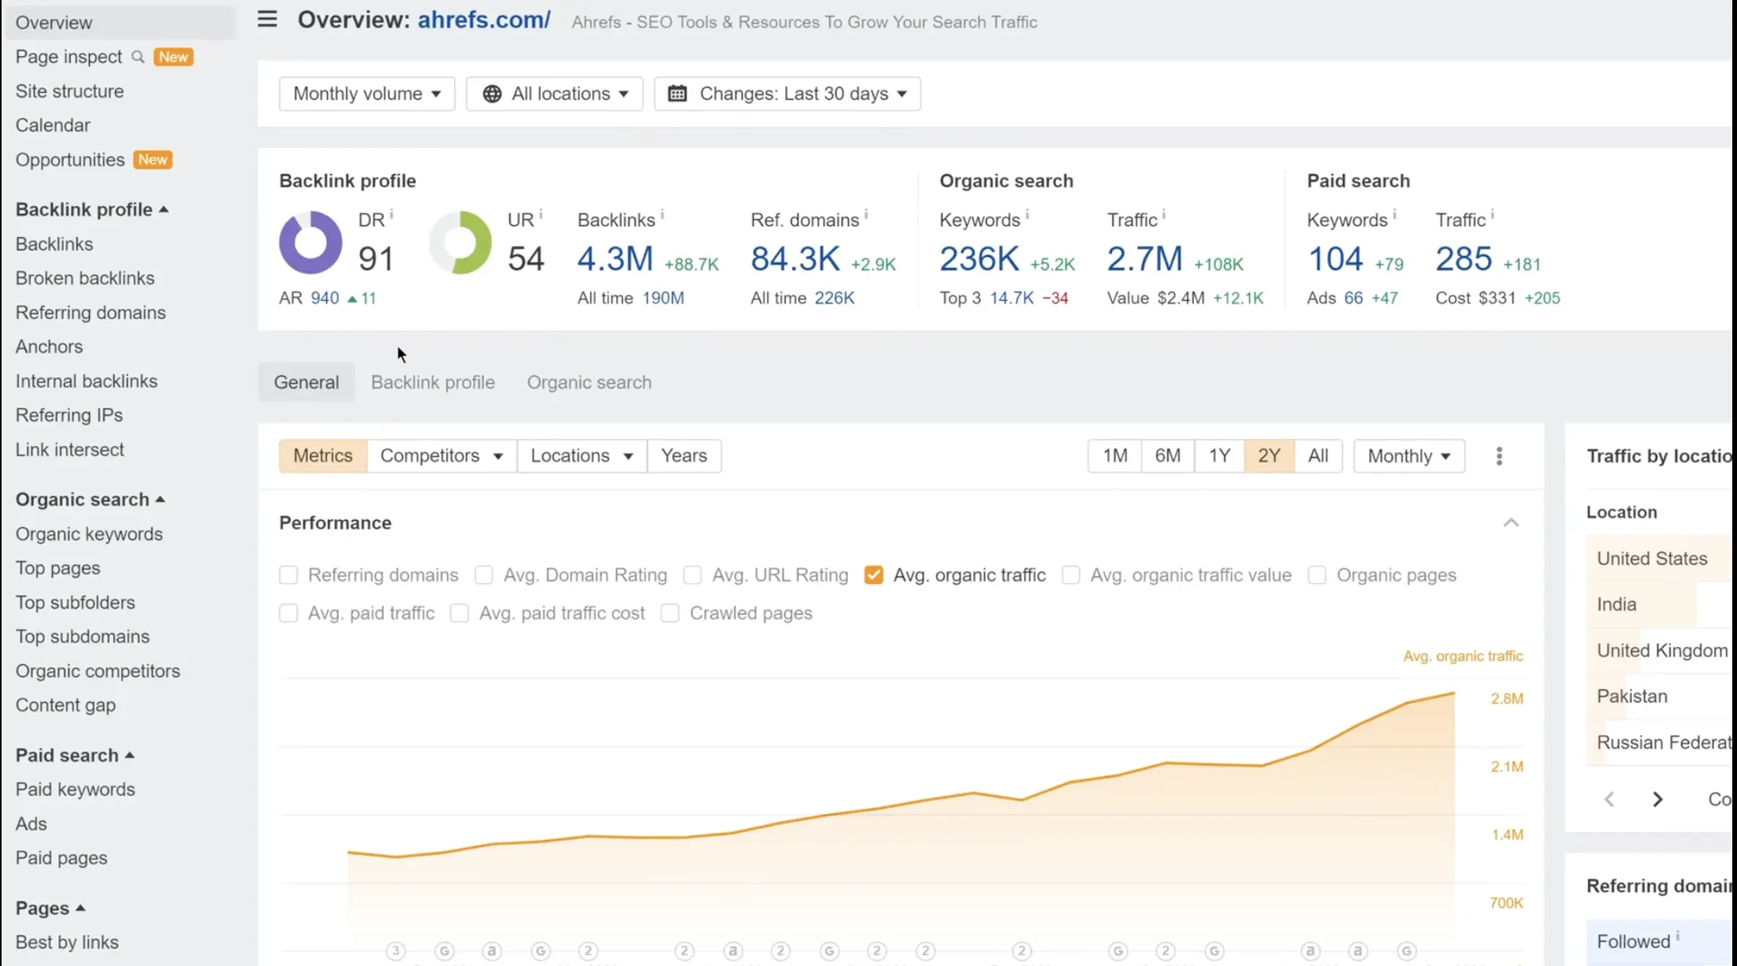Open the ahrefs.com/ link in title

click(484, 20)
